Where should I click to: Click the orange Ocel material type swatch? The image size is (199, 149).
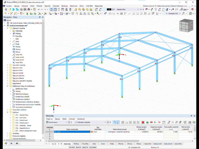pyautogui.click(x=92, y=132)
